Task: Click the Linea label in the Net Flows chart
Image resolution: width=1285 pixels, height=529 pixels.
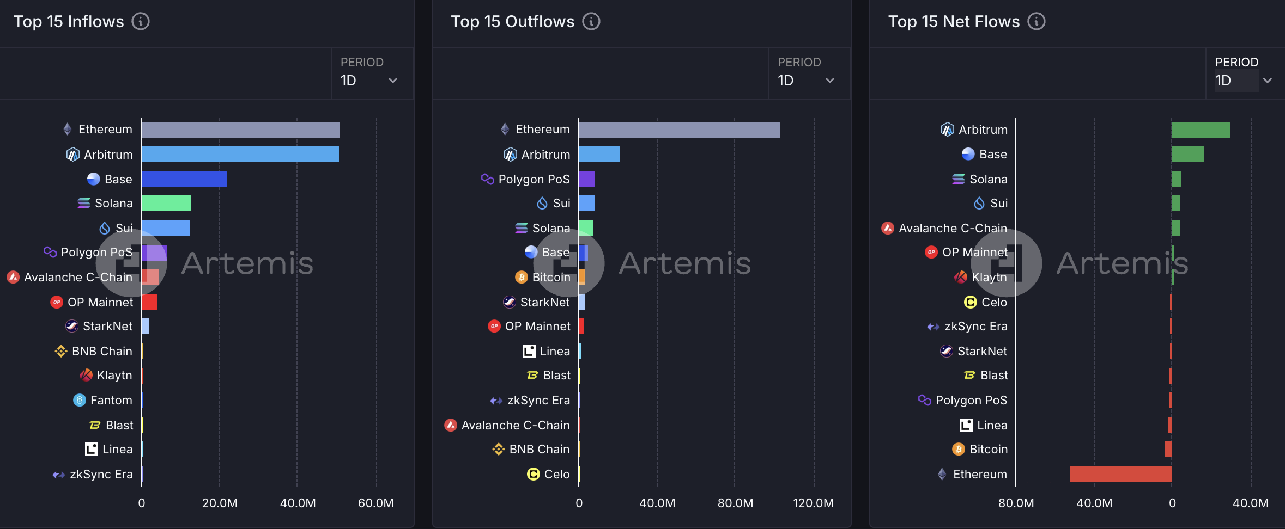Action: click(992, 425)
